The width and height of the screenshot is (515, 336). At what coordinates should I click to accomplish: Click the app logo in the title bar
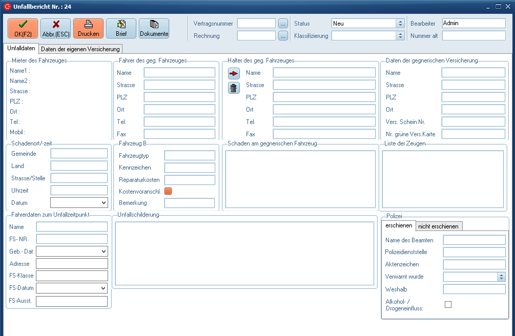(7, 6)
